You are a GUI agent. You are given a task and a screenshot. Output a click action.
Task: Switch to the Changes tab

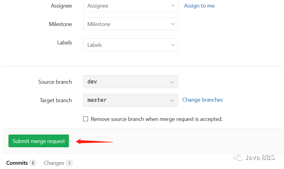(58, 163)
